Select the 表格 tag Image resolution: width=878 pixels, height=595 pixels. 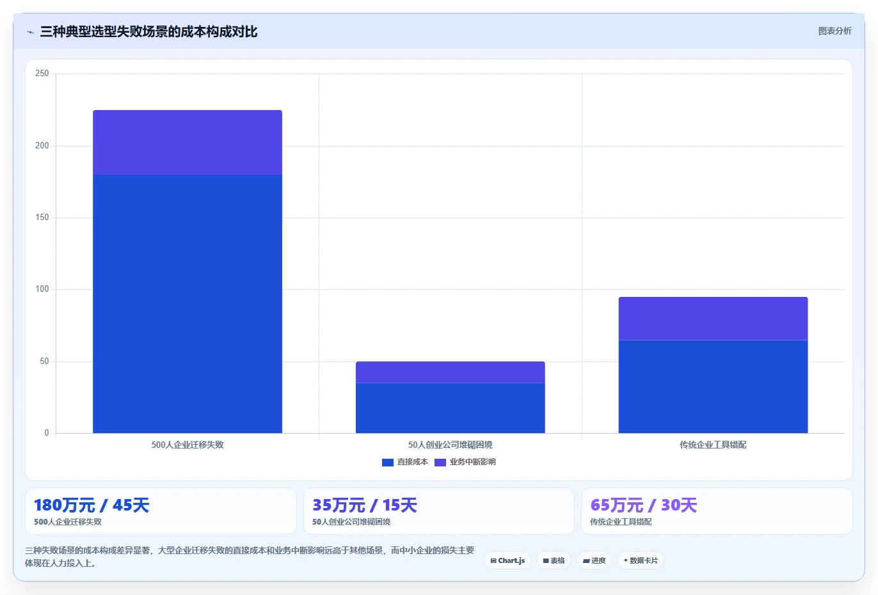tap(554, 560)
